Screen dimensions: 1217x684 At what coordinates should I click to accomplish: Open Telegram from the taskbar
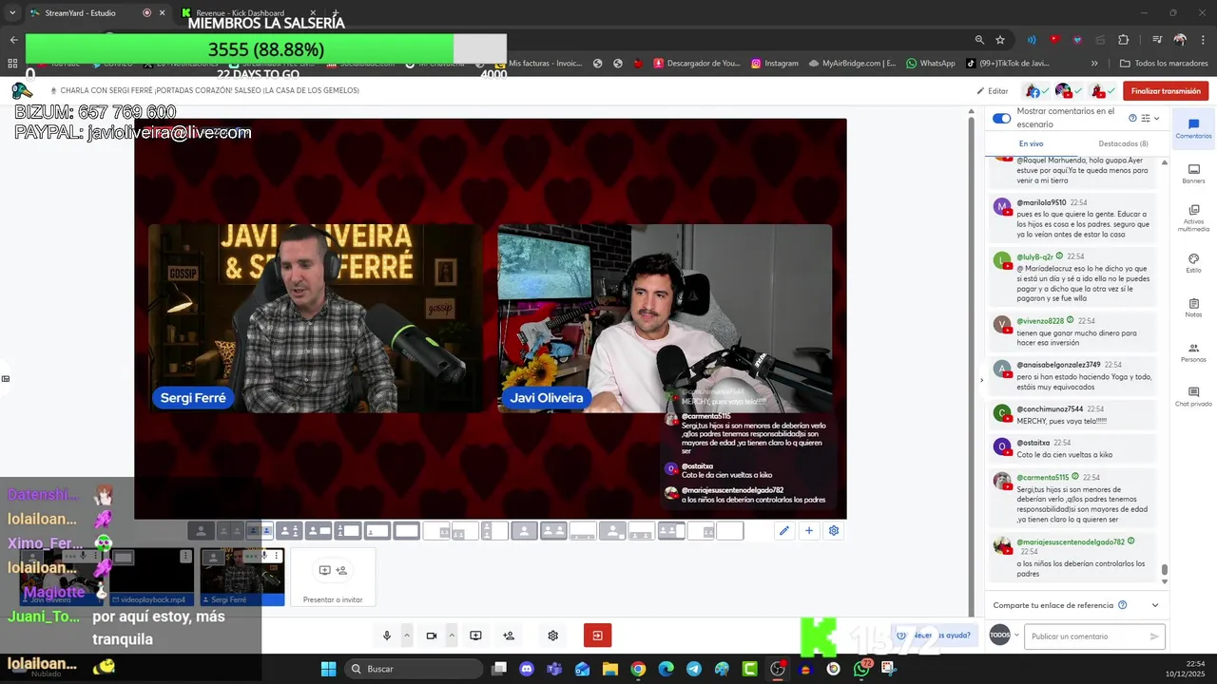pos(694,669)
